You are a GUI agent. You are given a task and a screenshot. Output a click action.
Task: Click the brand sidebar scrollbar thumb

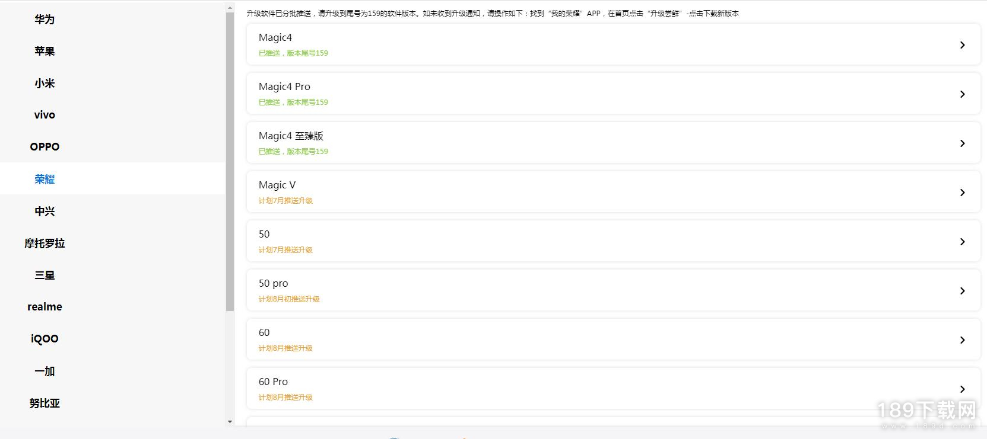click(x=230, y=161)
